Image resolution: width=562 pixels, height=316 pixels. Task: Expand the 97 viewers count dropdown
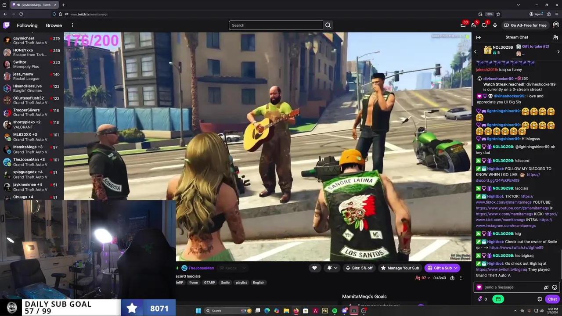422,278
